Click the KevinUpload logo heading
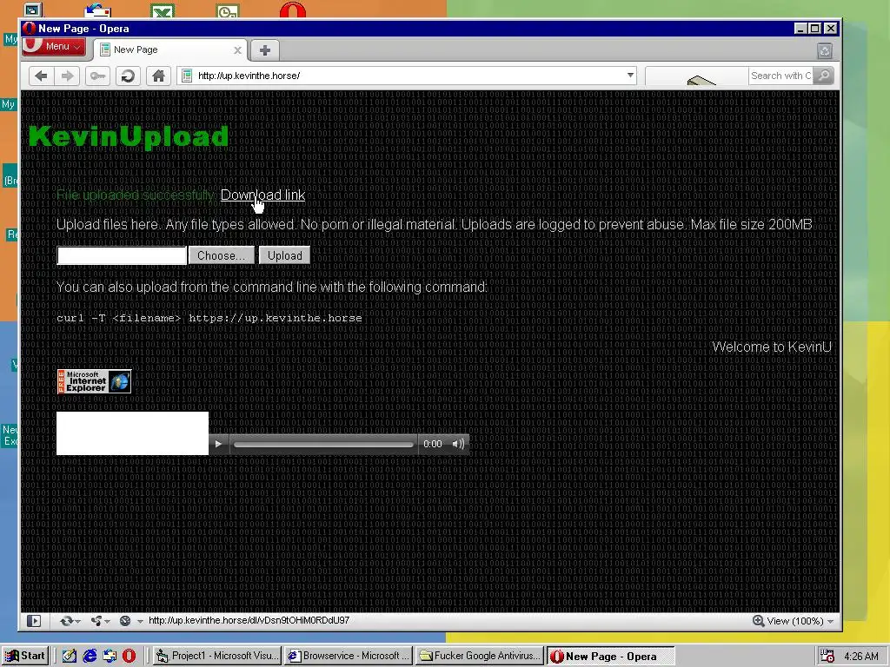The height and width of the screenshot is (667, 890). pyautogui.click(x=129, y=136)
